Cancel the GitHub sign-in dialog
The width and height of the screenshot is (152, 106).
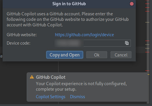[121, 55]
